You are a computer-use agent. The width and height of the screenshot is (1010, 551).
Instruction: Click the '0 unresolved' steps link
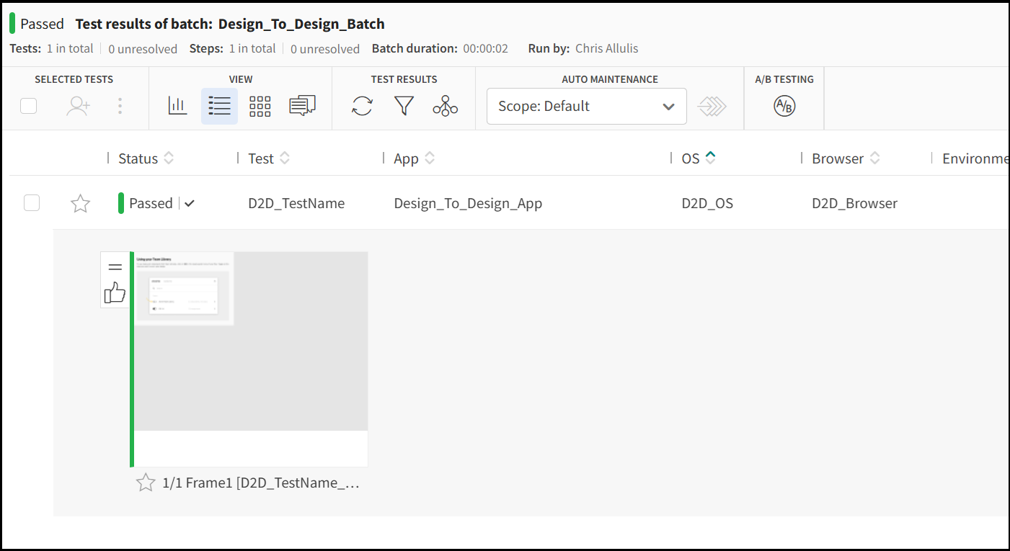325,48
